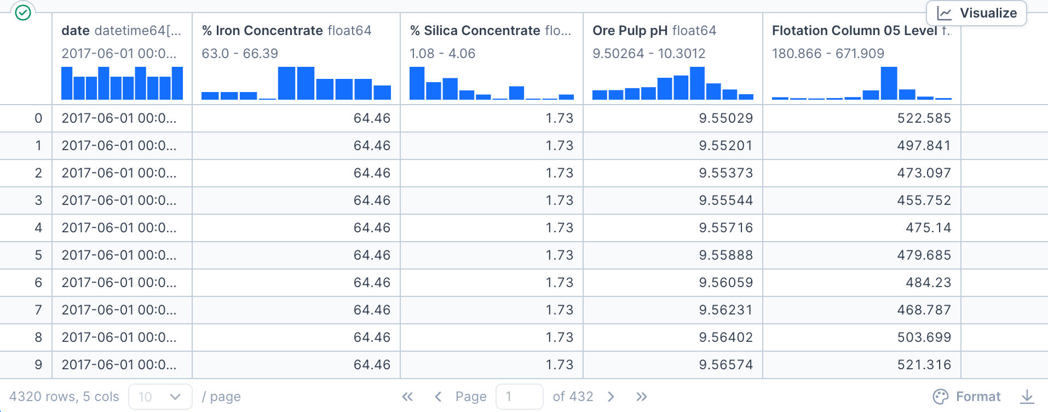Viewport: 1048px width, 412px height.
Task: Select the cell with value 9.56574
Action: click(725, 365)
